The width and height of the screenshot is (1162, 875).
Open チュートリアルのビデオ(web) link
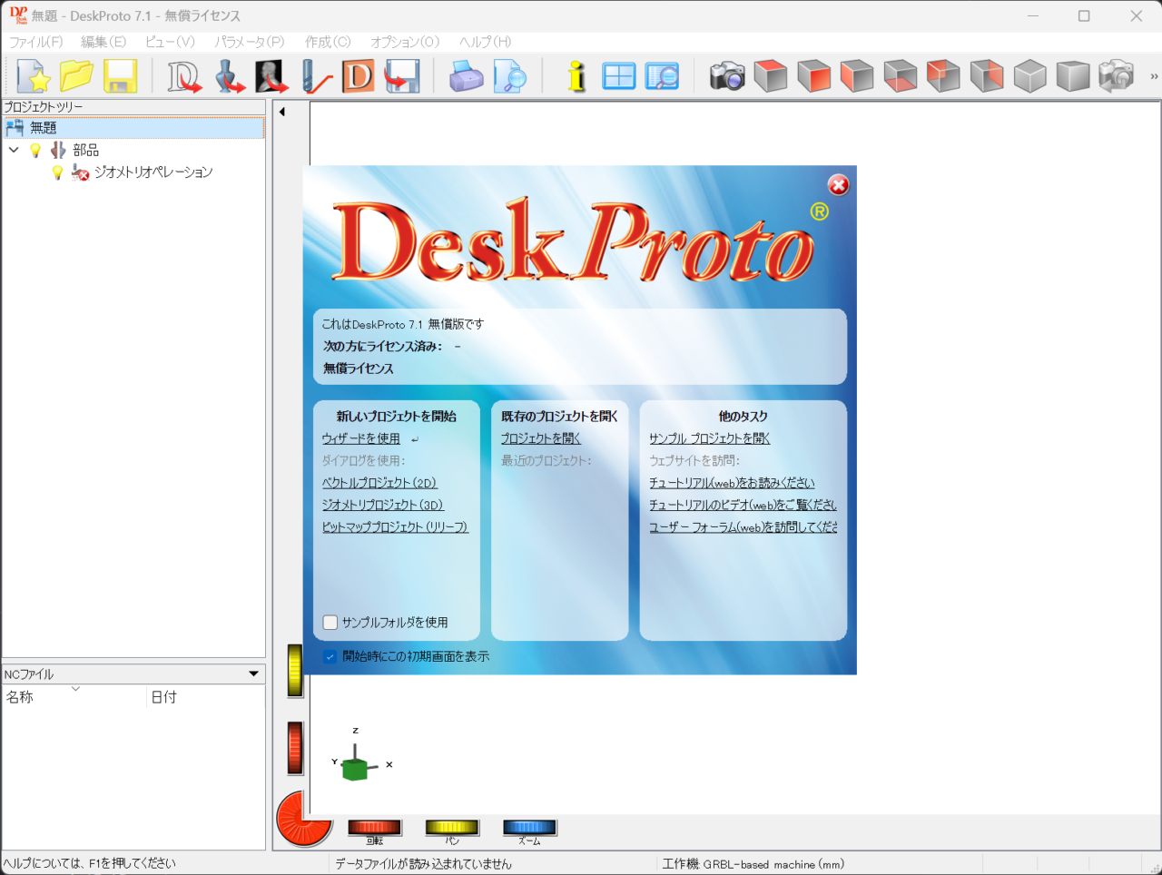tap(743, 505)
